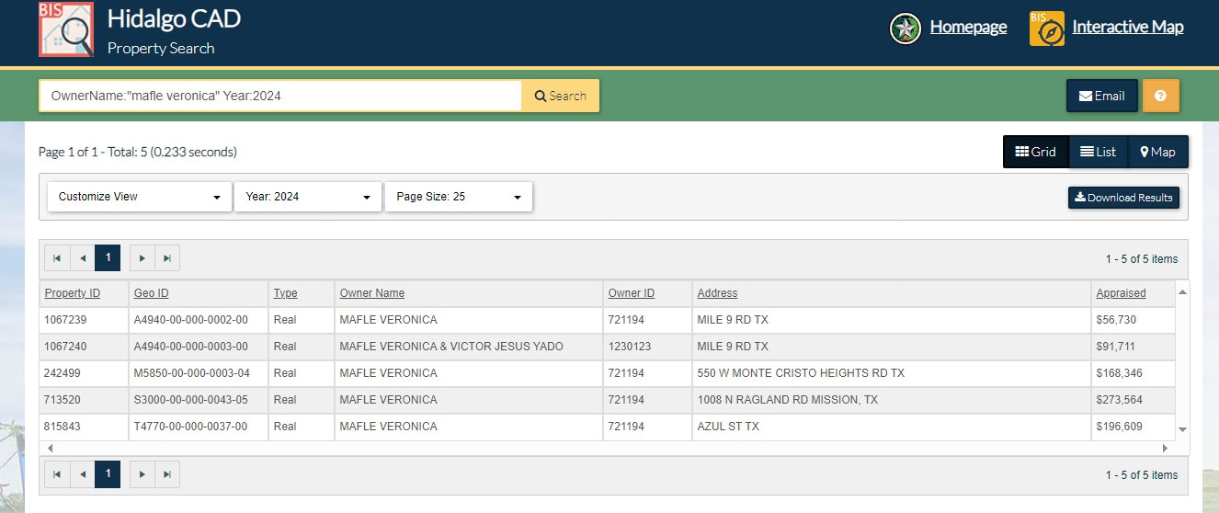Open the Homepage link
1219x513 pixels.
968,28
